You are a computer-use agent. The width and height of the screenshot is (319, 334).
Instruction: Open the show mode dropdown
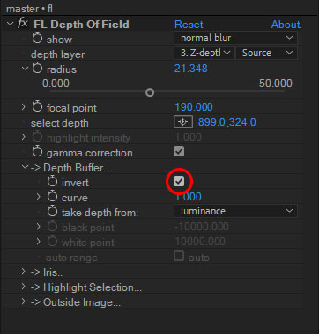[235, 38]
